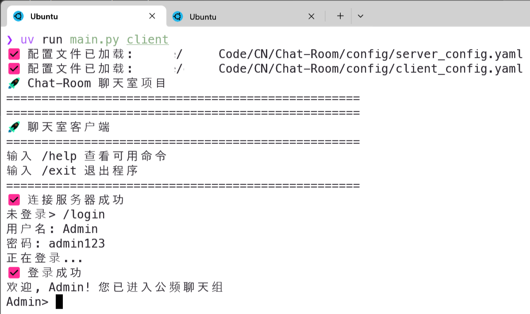Click the checkmark next to 连接服务器成功
This screenshot has height=314, width=530.
pyautogui.click(x=14, y=200)
